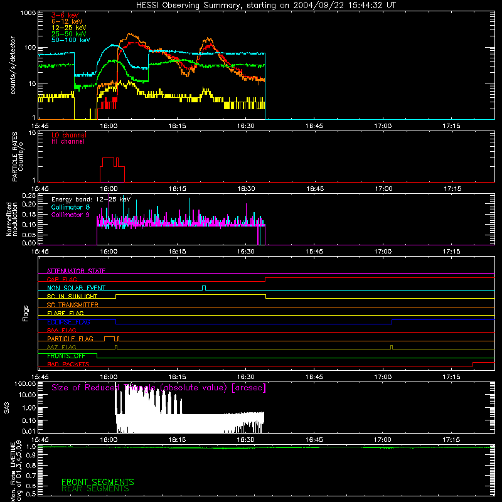Click the 0.01 y-axis value in SAS panel

[29, 431]
